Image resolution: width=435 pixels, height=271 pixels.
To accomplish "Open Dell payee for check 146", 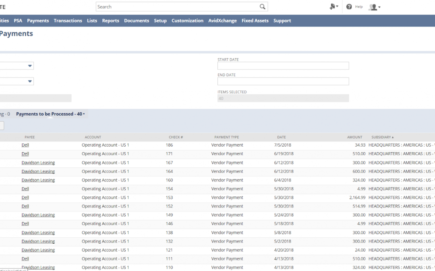I will tap(25, 224).
